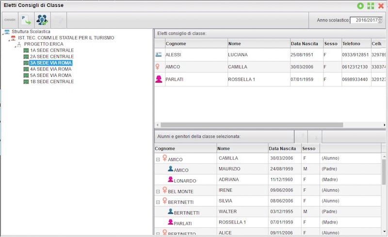Viewport: 388px width, 237px height.
Task: Select class 1B SEDE CENTRALE
Action: pos(52,81)
